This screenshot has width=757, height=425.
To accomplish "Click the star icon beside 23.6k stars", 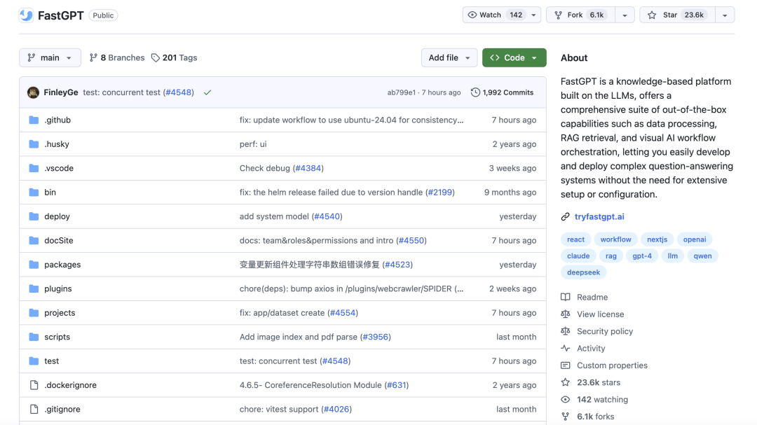I will point(566,382).
